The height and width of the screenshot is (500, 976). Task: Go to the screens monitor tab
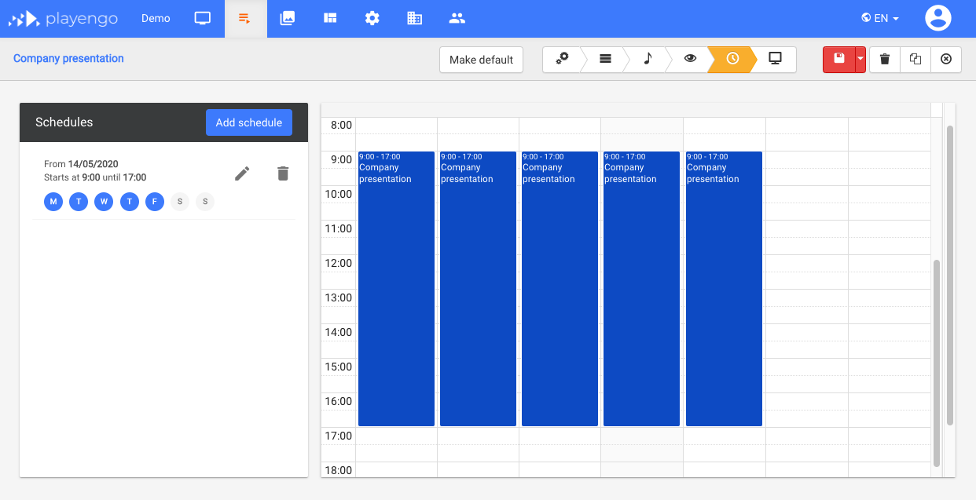pyautogui.click(x=203, y=19)
